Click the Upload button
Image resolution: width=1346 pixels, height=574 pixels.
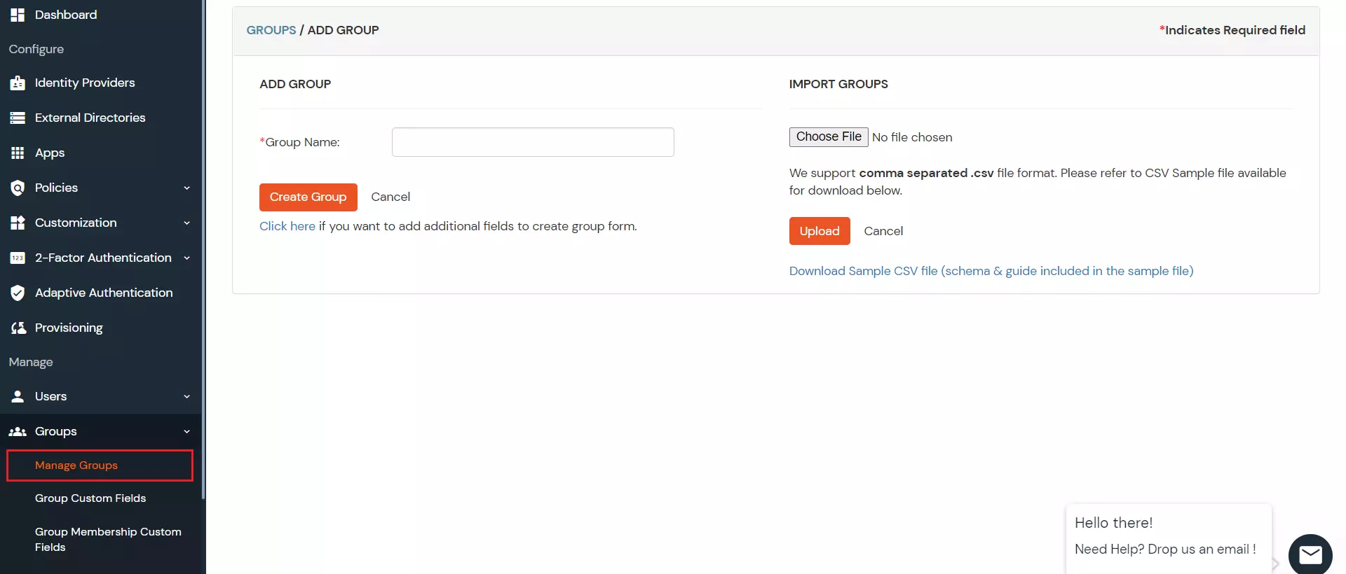820,231
